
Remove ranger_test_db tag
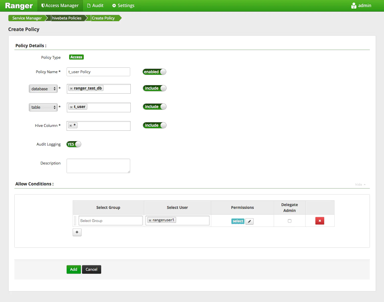(71, 88)
